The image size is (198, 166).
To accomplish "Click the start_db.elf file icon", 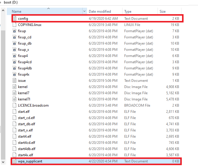I will coord(14,124).
